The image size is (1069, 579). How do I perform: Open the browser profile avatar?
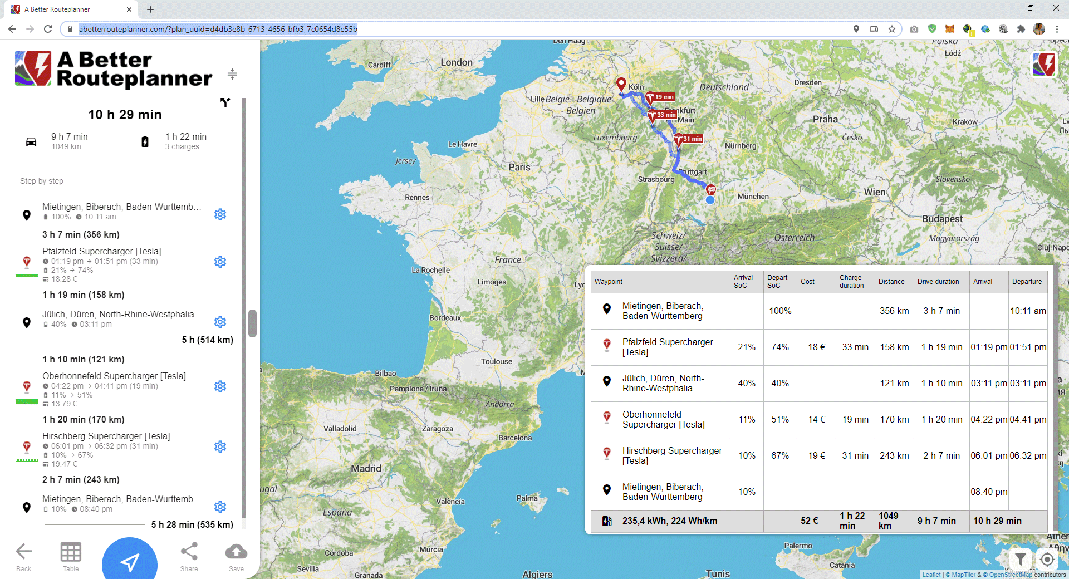click(1039, 29)
